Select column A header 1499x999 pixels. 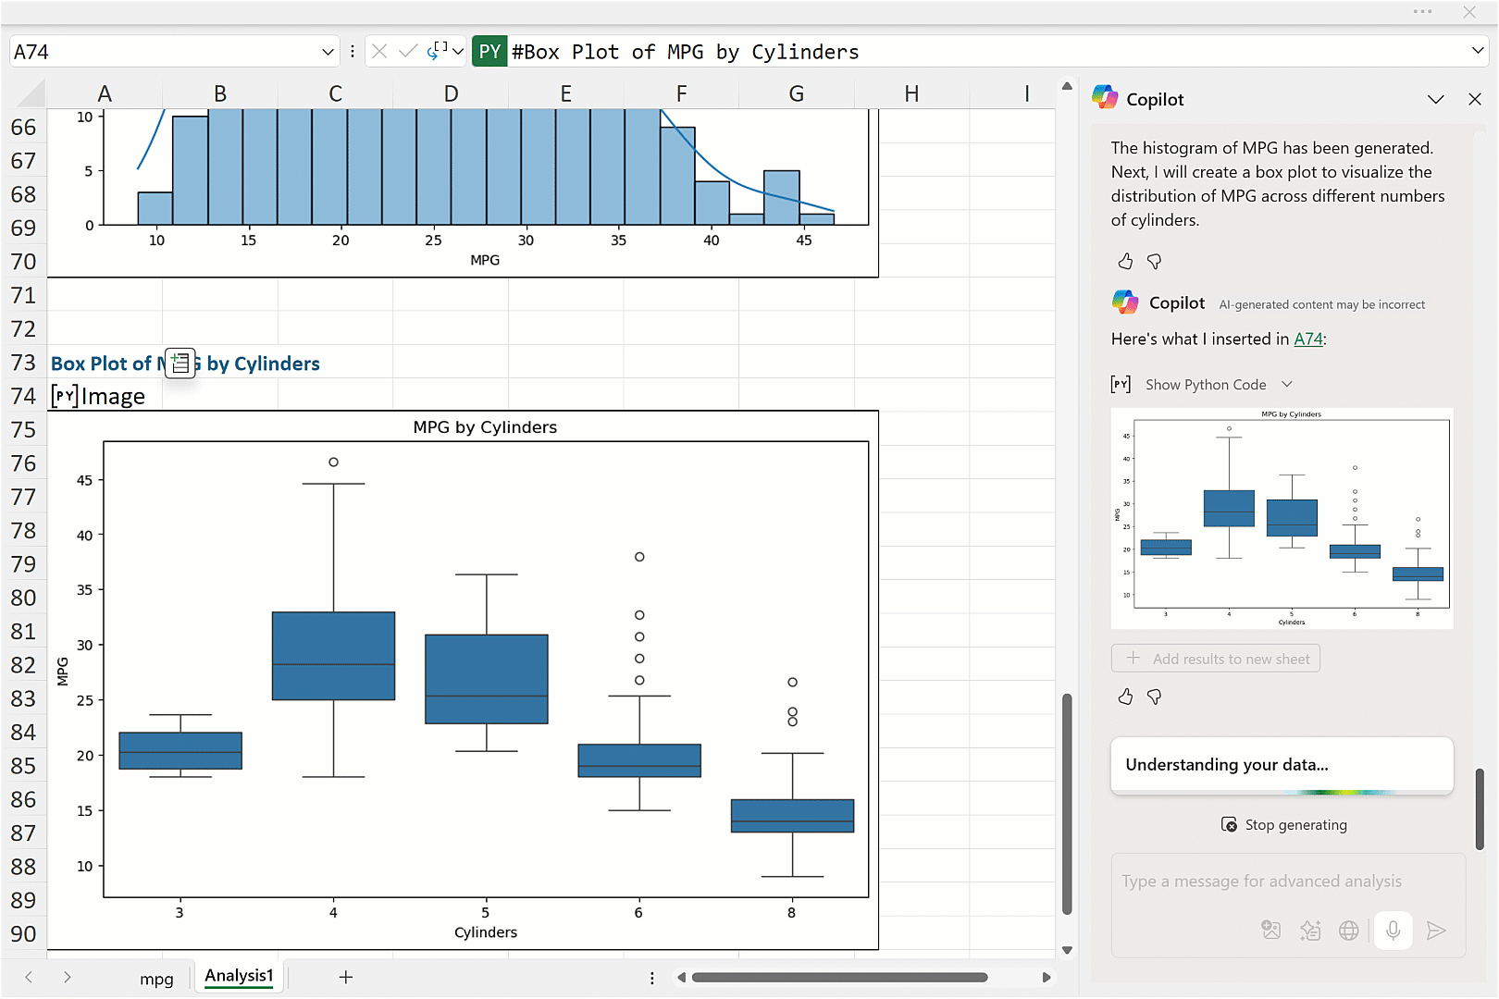(105, 93)
